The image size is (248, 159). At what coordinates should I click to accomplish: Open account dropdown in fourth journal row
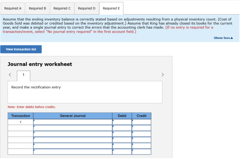tap(73, 140)
